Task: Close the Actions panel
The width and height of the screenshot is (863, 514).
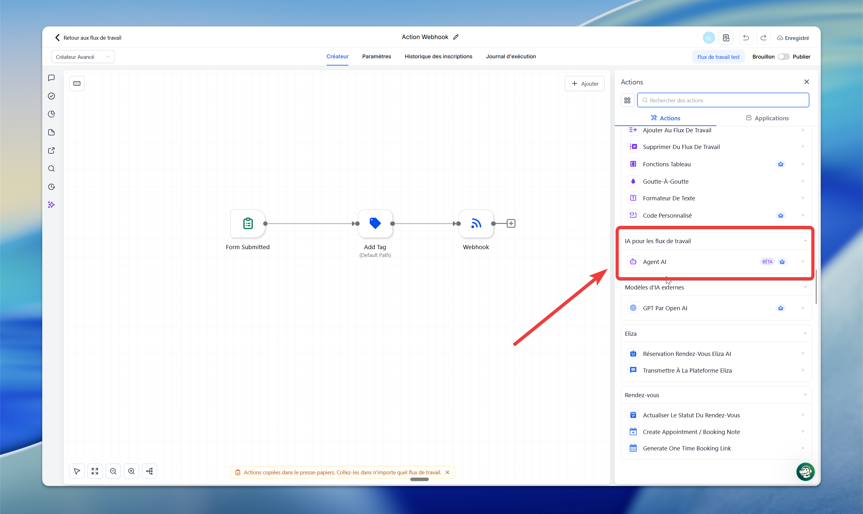Action: tap(807, 82)
